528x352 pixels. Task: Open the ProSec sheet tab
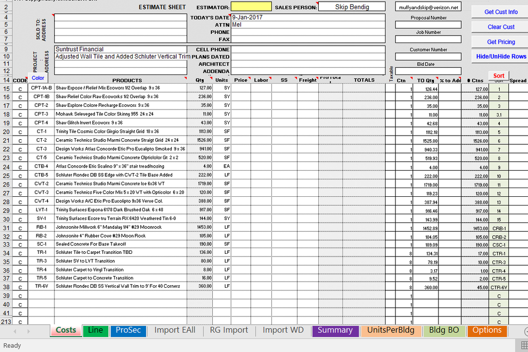(x=128, y=330)
